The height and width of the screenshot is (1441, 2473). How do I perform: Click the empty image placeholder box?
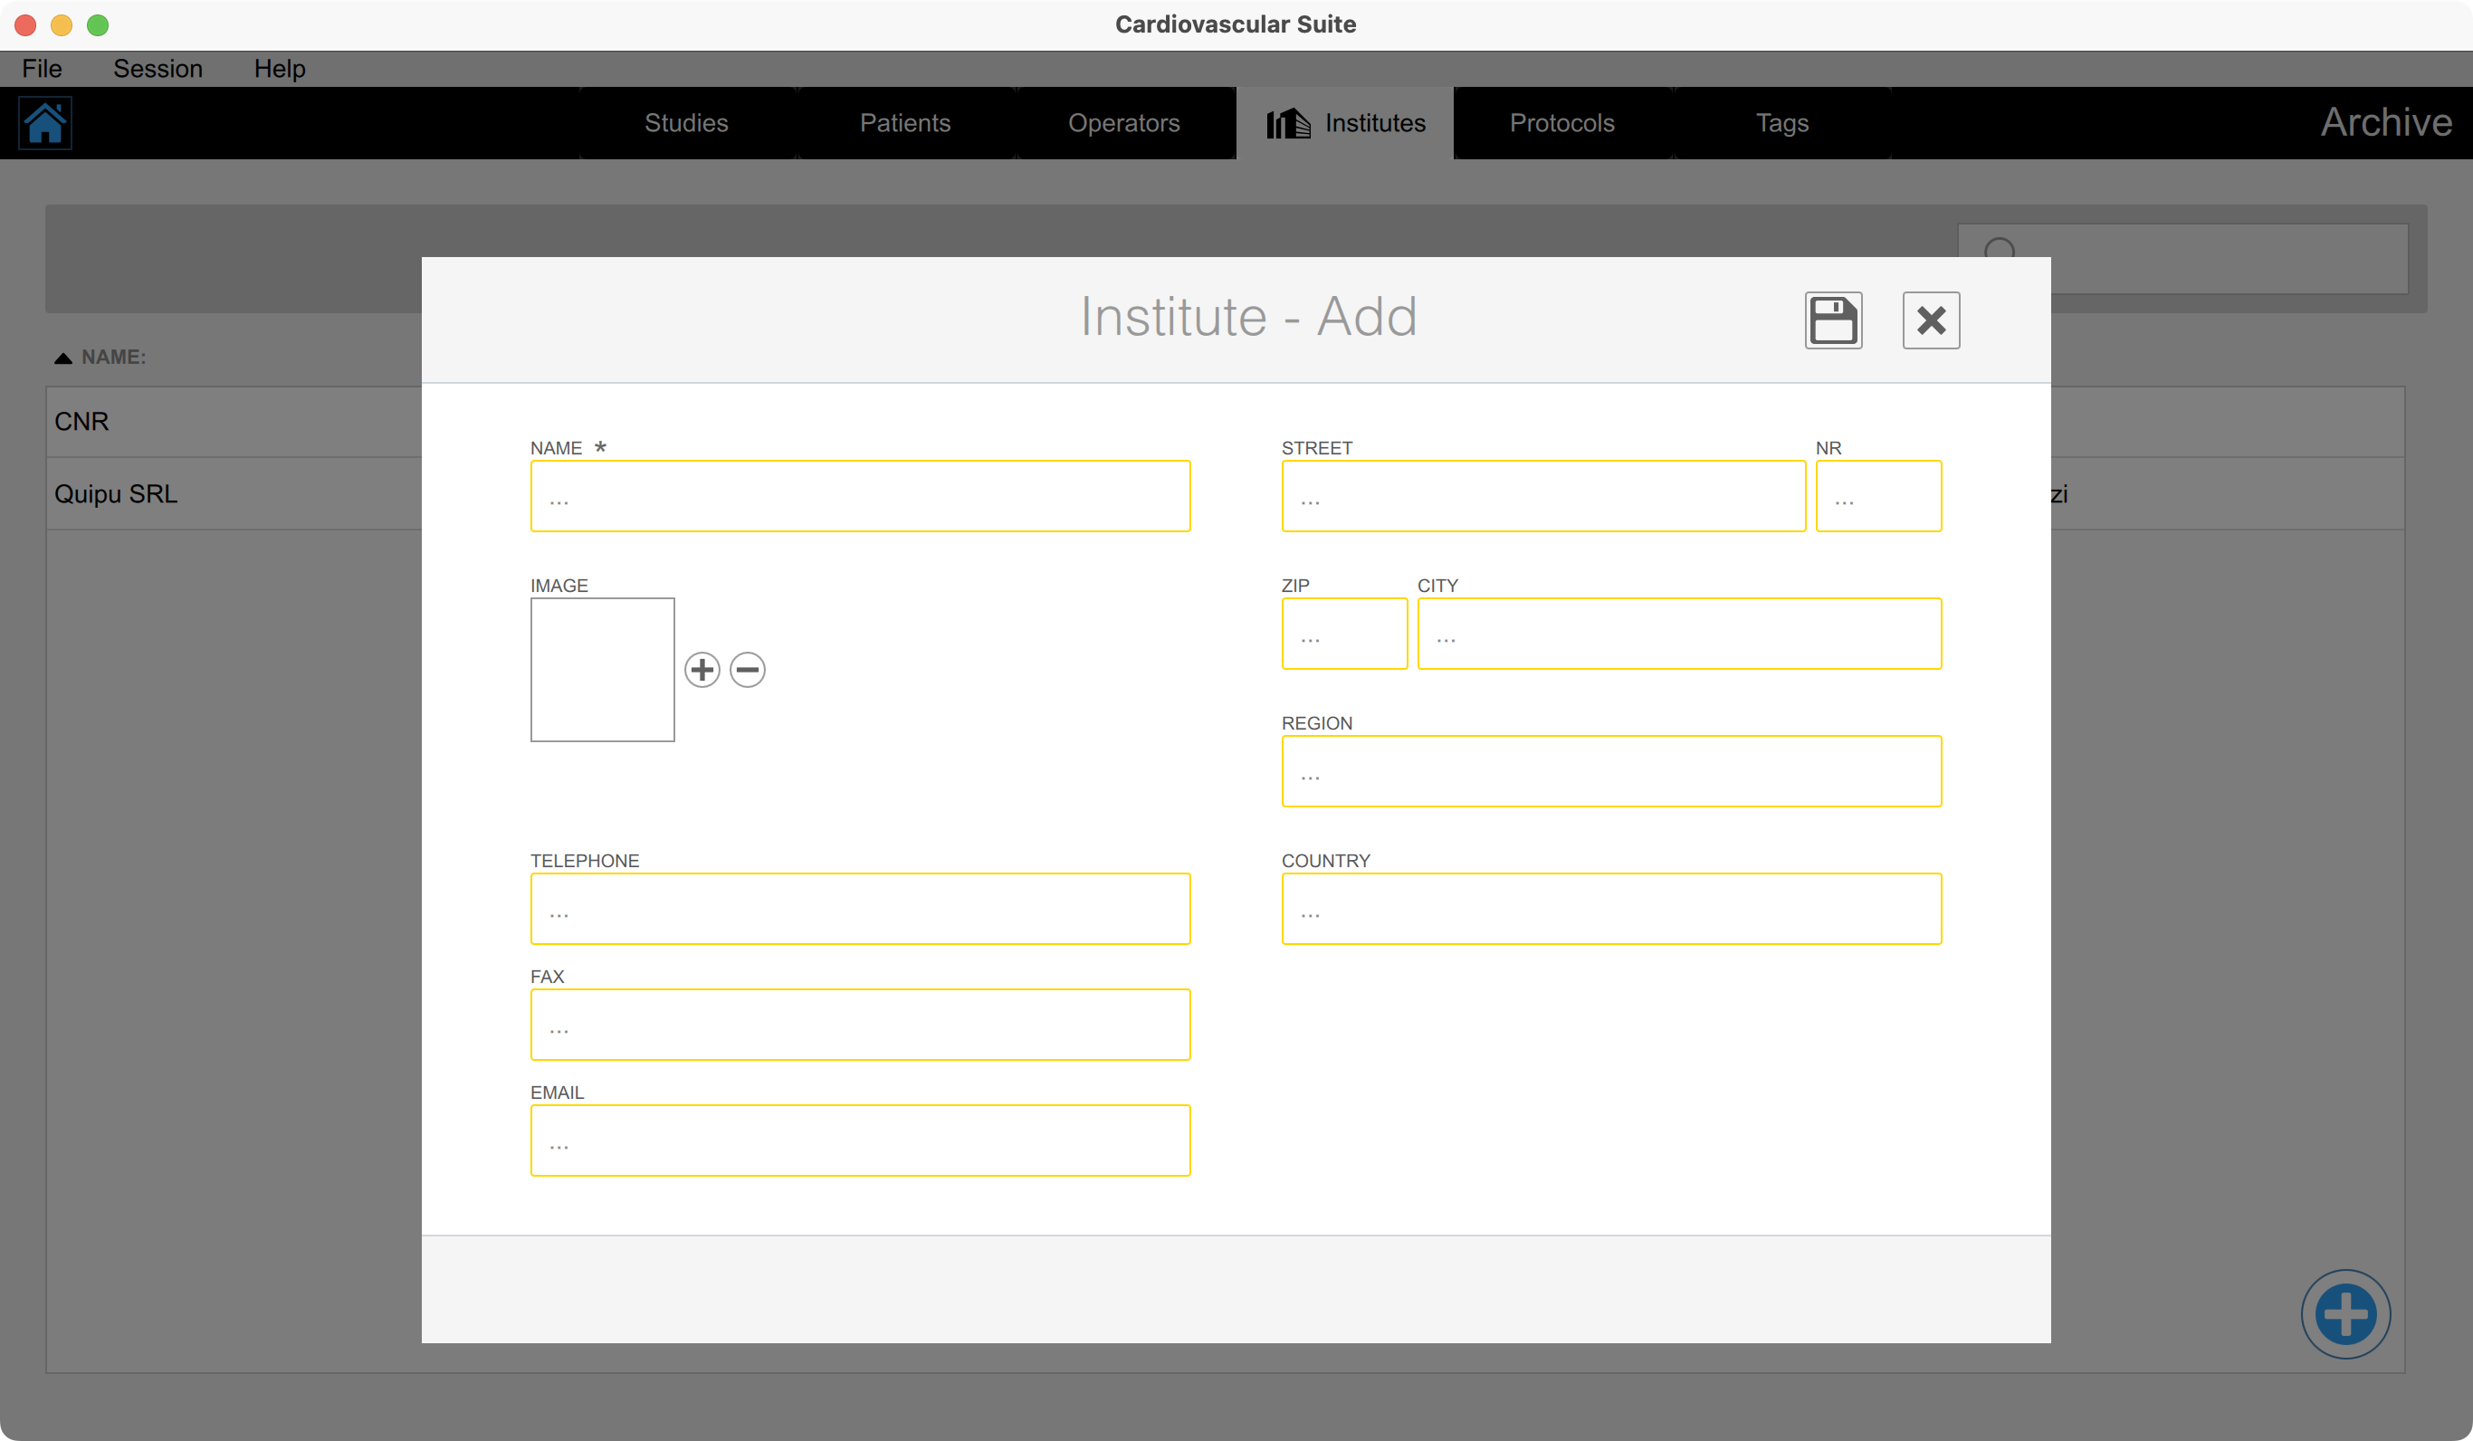click(602, 670)
